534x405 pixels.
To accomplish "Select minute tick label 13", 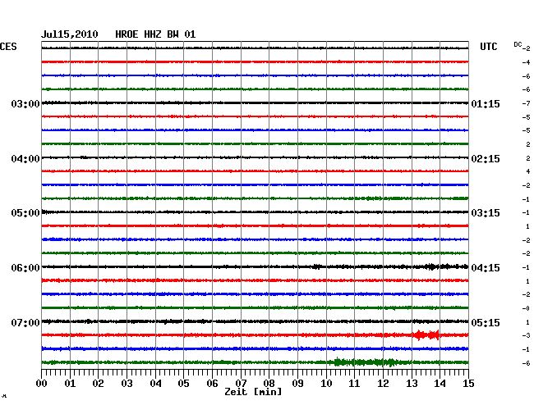I will [412, 383].
